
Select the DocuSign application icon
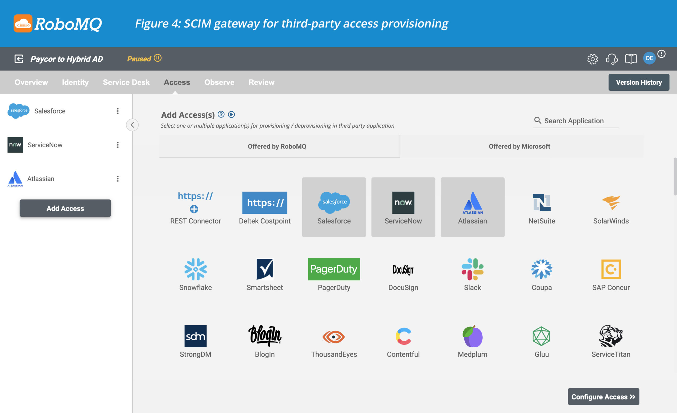tap(403, 270)
